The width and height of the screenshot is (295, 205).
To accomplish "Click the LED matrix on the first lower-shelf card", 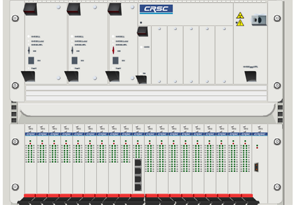I will (30, 154).
